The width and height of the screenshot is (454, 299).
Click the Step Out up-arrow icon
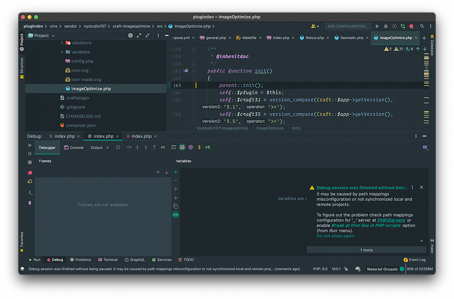(x=154, y=147)
